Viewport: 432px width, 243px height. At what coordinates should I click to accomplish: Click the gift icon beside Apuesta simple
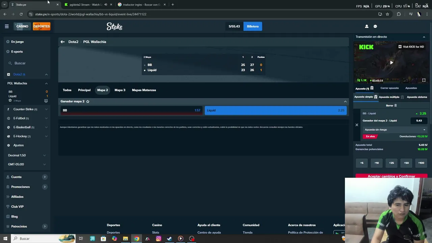point(376,97)
